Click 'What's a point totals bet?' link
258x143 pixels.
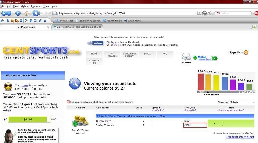coord(231,110)
